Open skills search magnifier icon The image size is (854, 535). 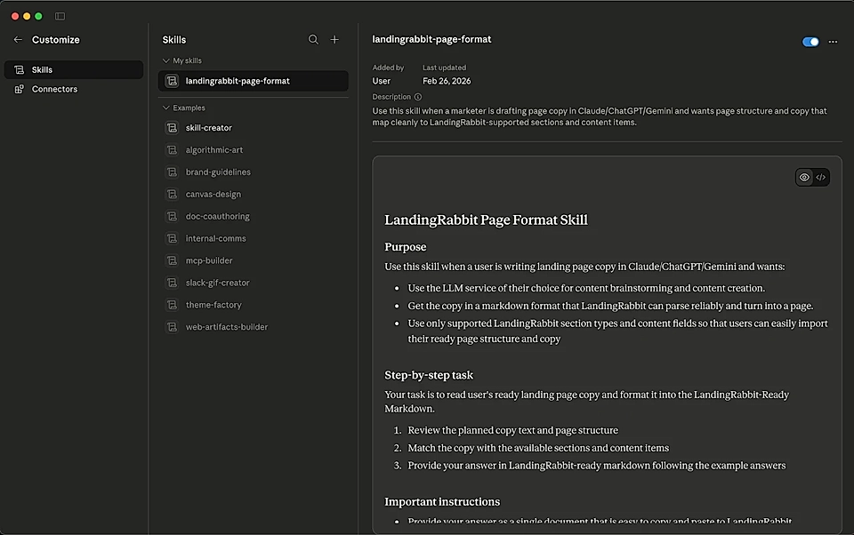pos(313,40)
